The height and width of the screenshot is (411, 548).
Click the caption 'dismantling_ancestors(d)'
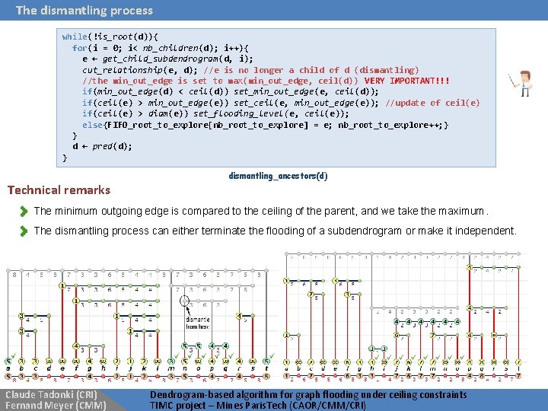pos(278,176)
